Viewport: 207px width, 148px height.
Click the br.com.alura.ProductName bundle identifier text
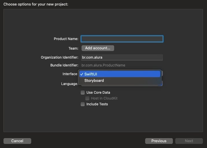103,65
